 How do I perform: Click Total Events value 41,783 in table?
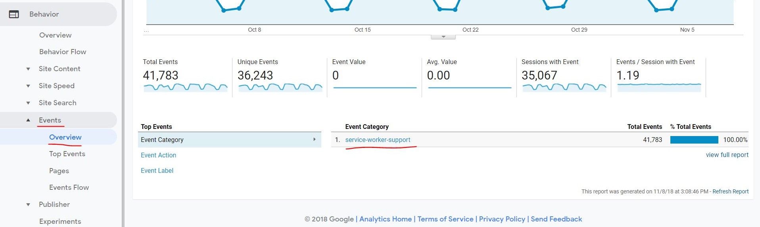653,140
